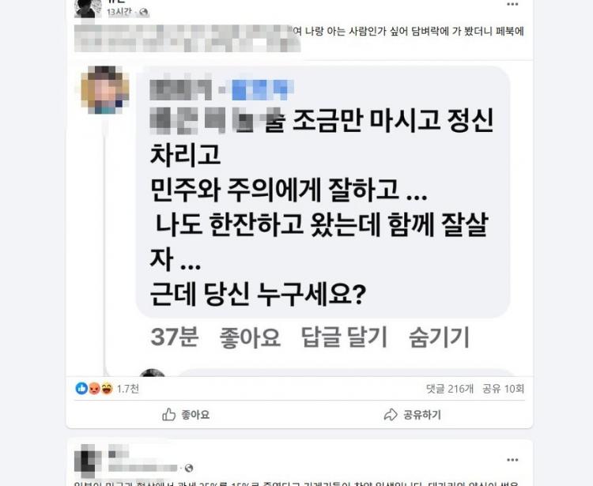Click 답글 달기 to reply to comment
Viewport: 593px width, 486px height.
coord(344,337)
